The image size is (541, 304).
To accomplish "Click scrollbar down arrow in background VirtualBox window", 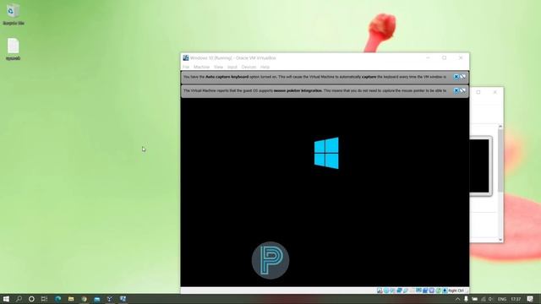I will (x=500, y=239).
